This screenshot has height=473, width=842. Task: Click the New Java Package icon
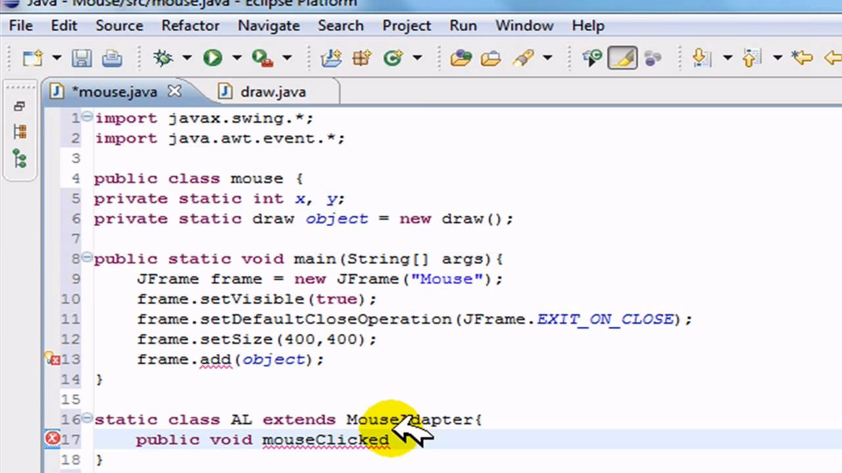[x=362, y=58]
